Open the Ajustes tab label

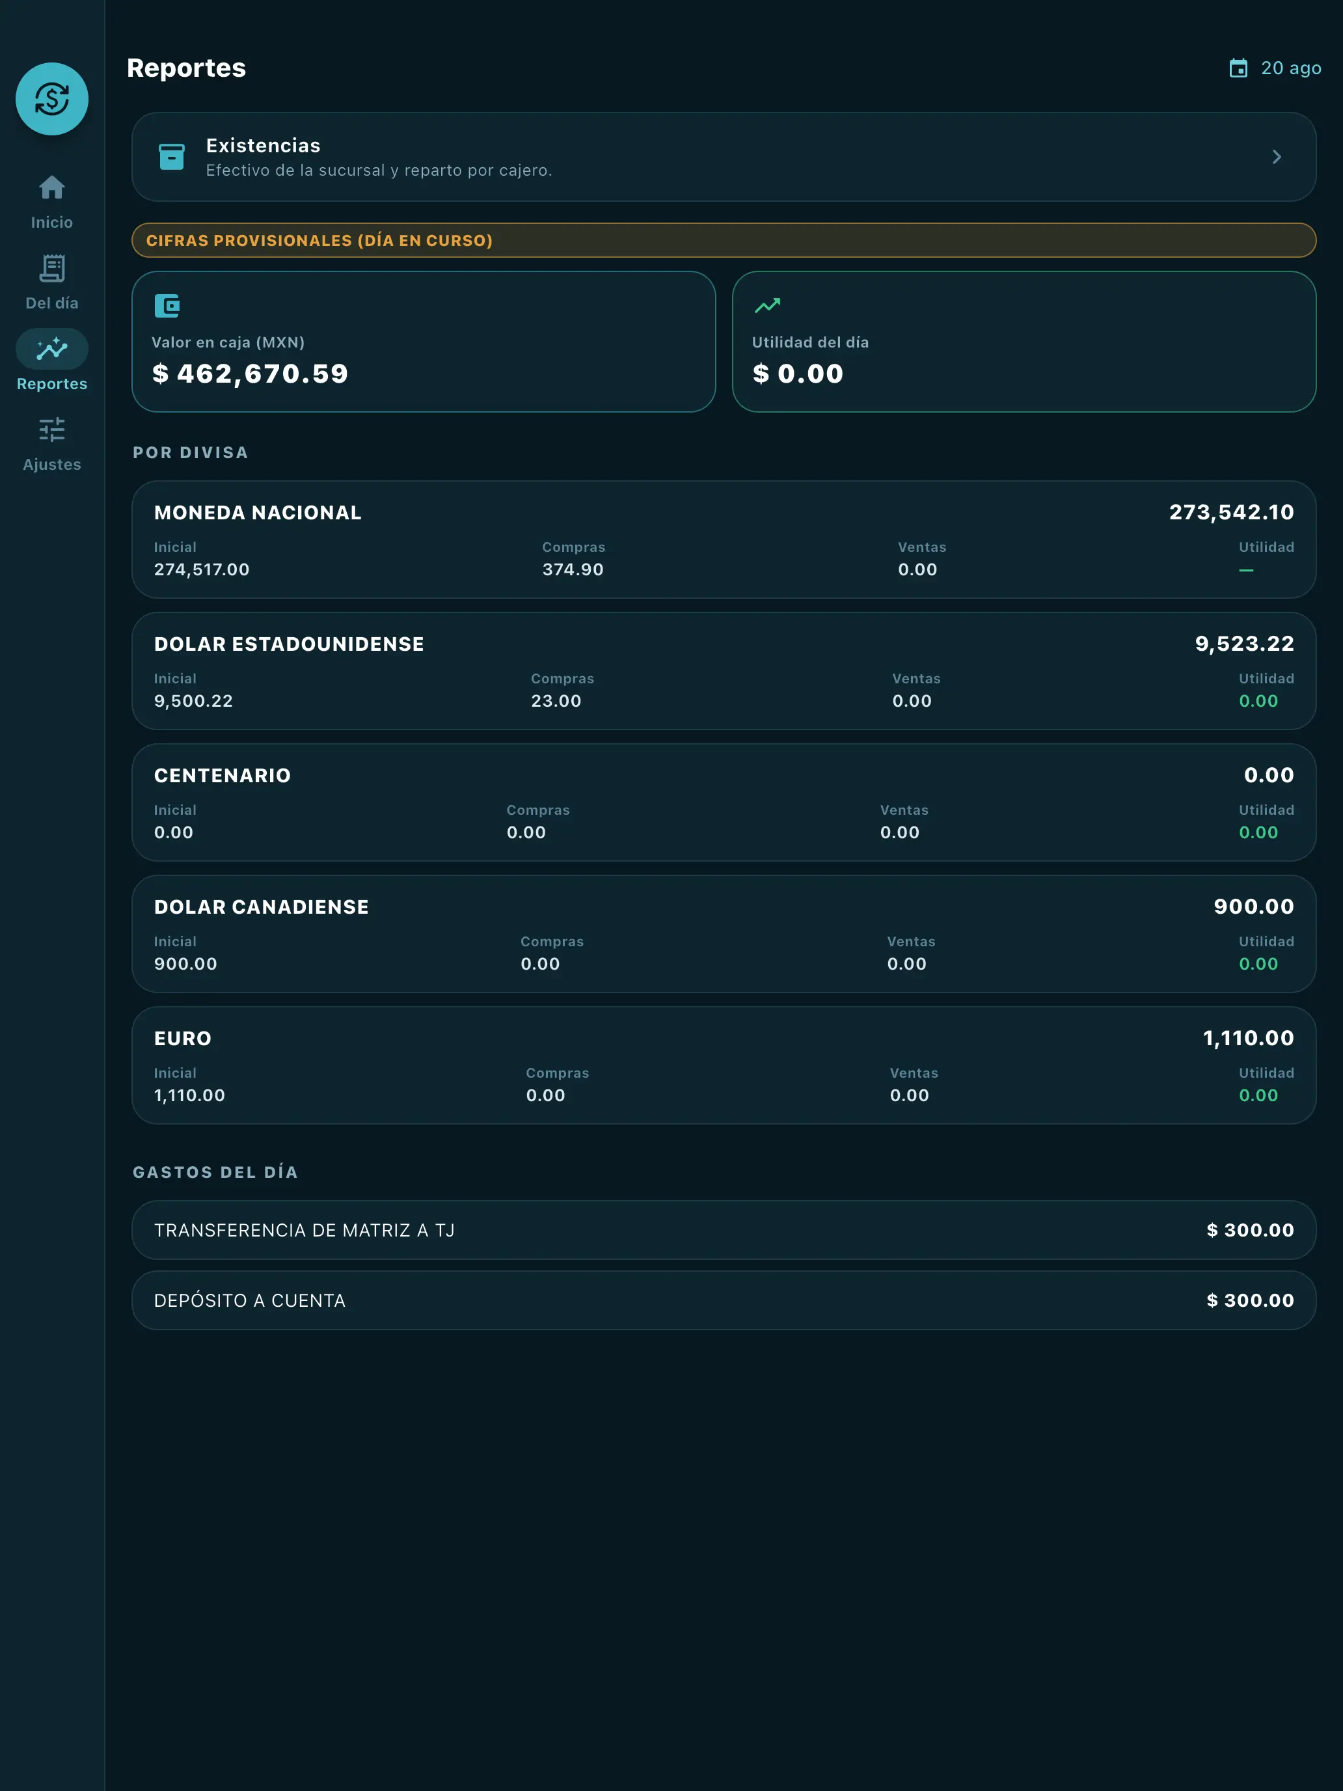[52, 465]
